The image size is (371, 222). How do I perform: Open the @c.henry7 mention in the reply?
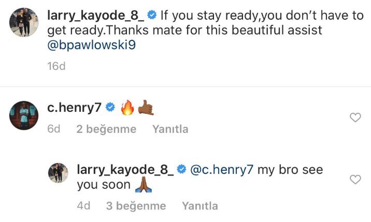coord(222,170)
